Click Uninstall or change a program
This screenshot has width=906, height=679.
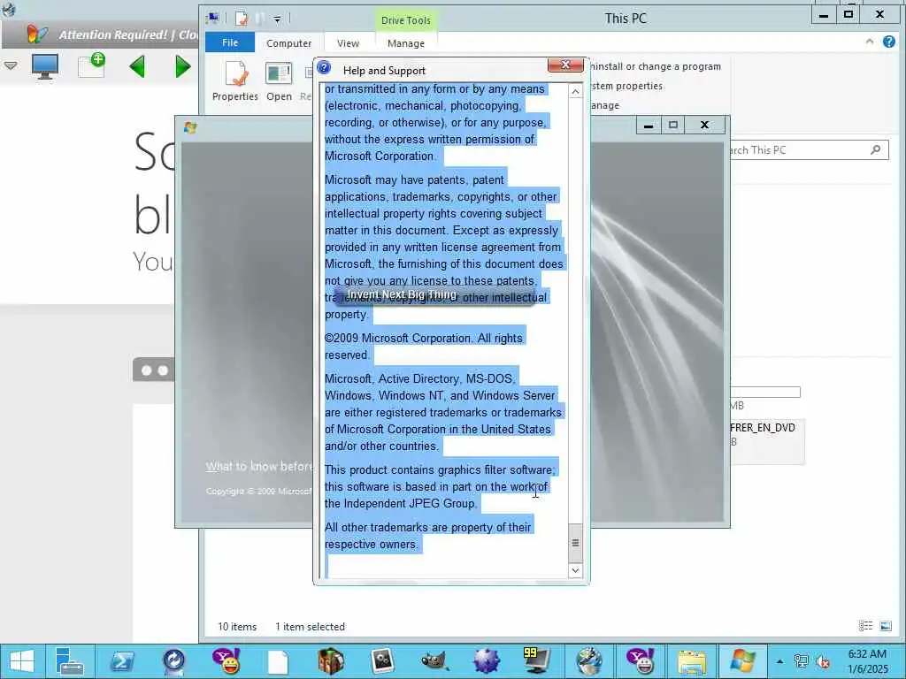pos(656,66)
